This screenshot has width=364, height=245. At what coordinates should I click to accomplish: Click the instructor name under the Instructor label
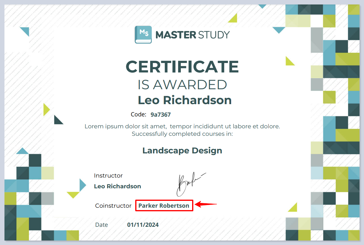click(x=117, y=186)
